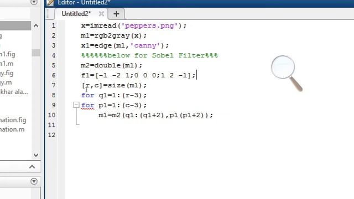This screenshot has width=354, height=199.
Task: Open the top-left panel actions dropdown circle
Action: point(34,2)
